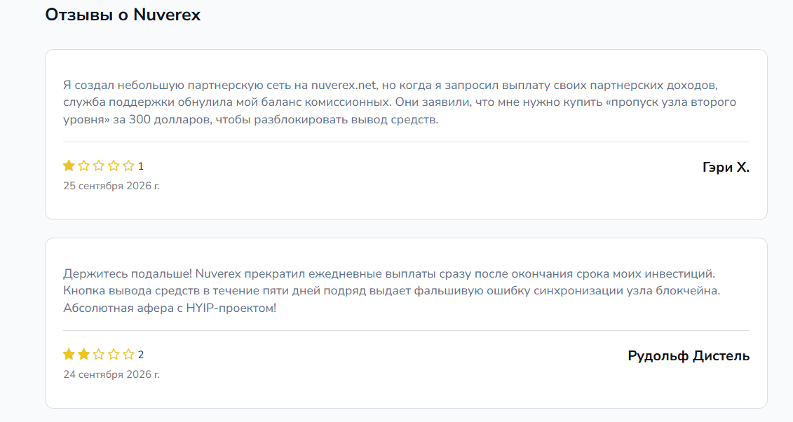Click the 'Отзывы о Nuverex' heading
Viewport: 793px width, 422px height.
pos(123,15)
